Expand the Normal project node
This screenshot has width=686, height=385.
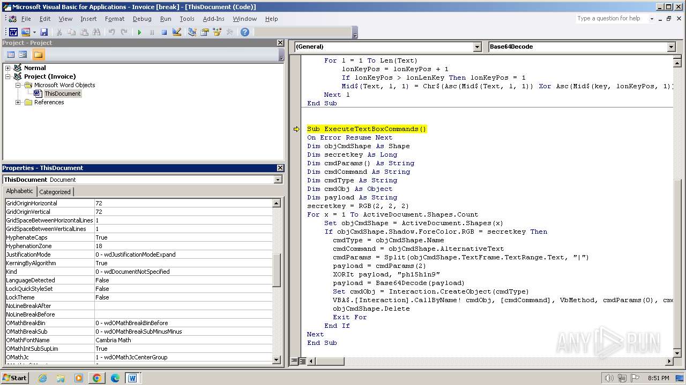(x=8, y=68)
